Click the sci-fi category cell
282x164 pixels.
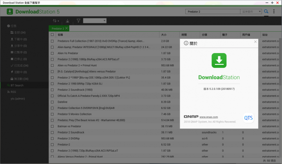pos(204,138)
